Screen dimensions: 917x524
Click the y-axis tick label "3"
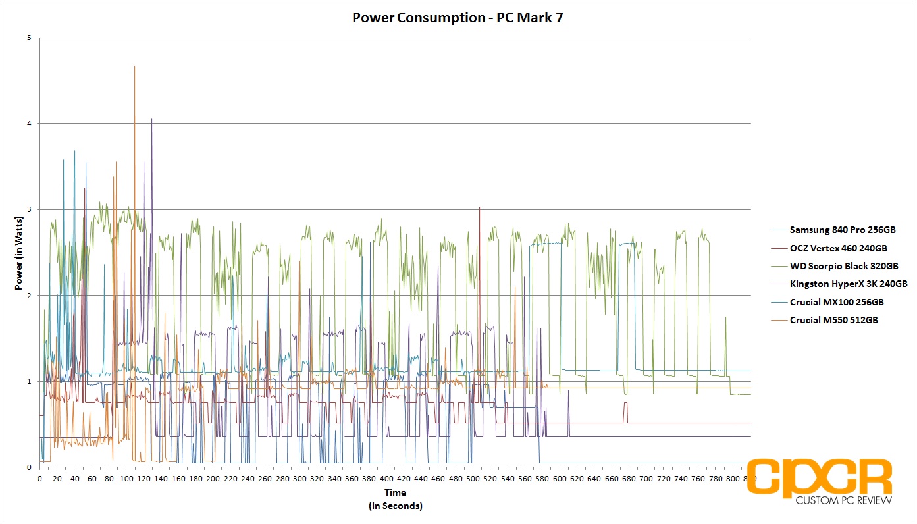point(29,209)
